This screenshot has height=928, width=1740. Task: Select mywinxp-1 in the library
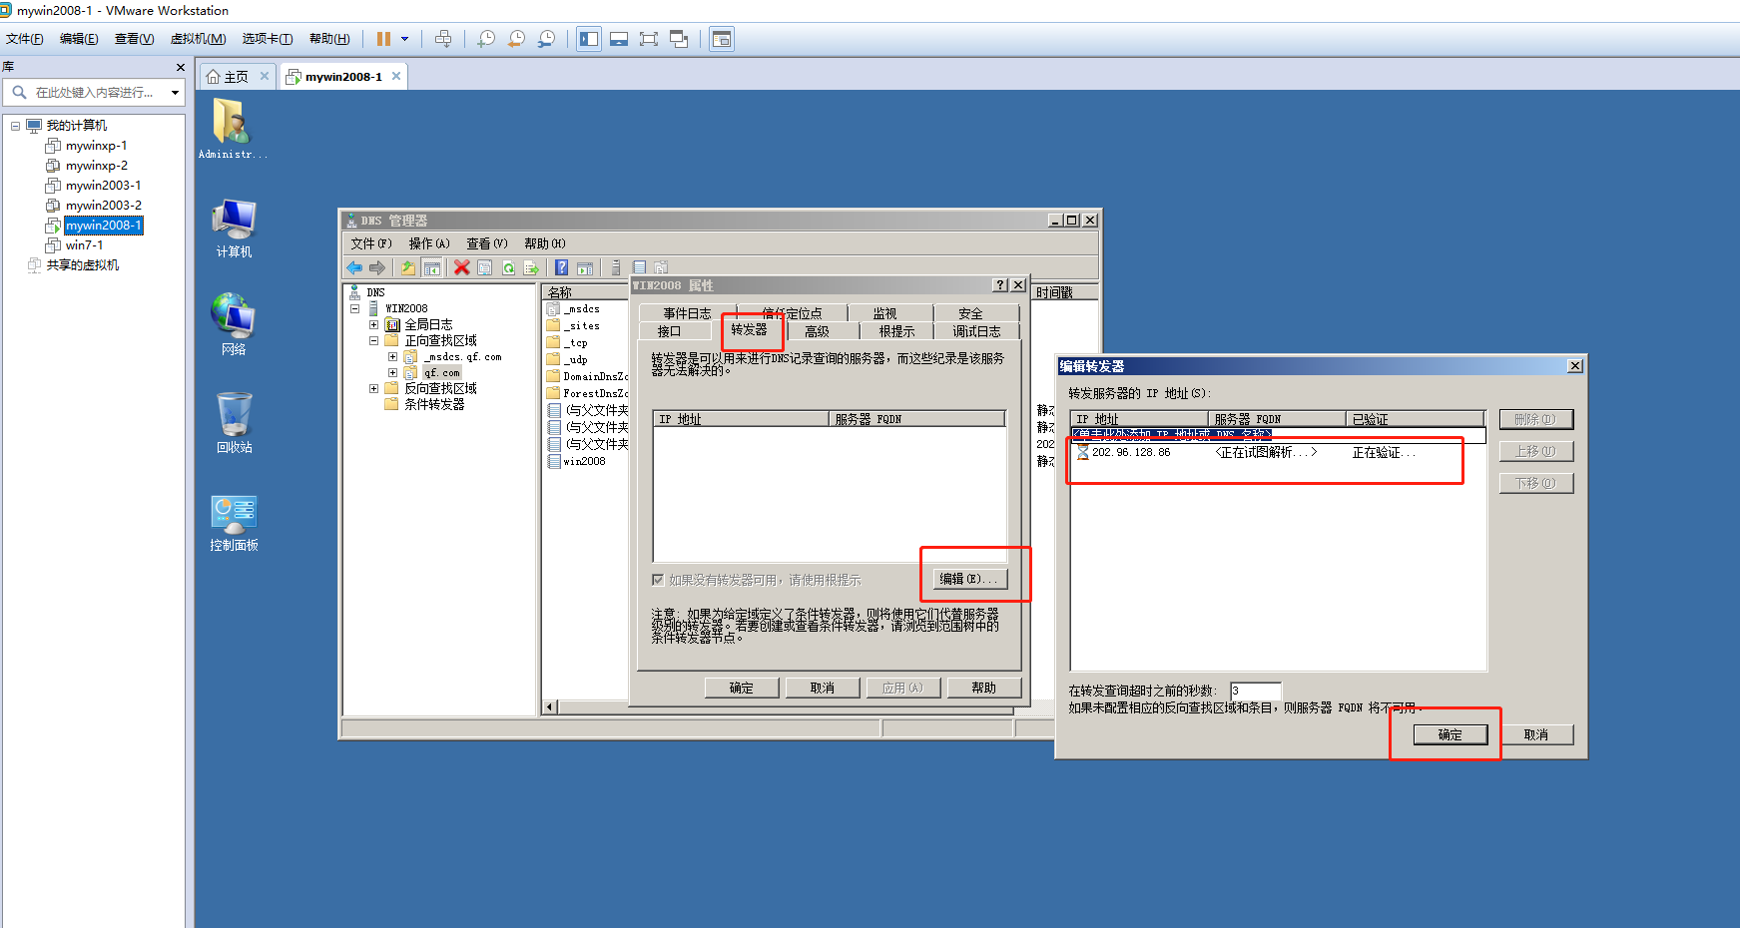[x=96, y=146]
